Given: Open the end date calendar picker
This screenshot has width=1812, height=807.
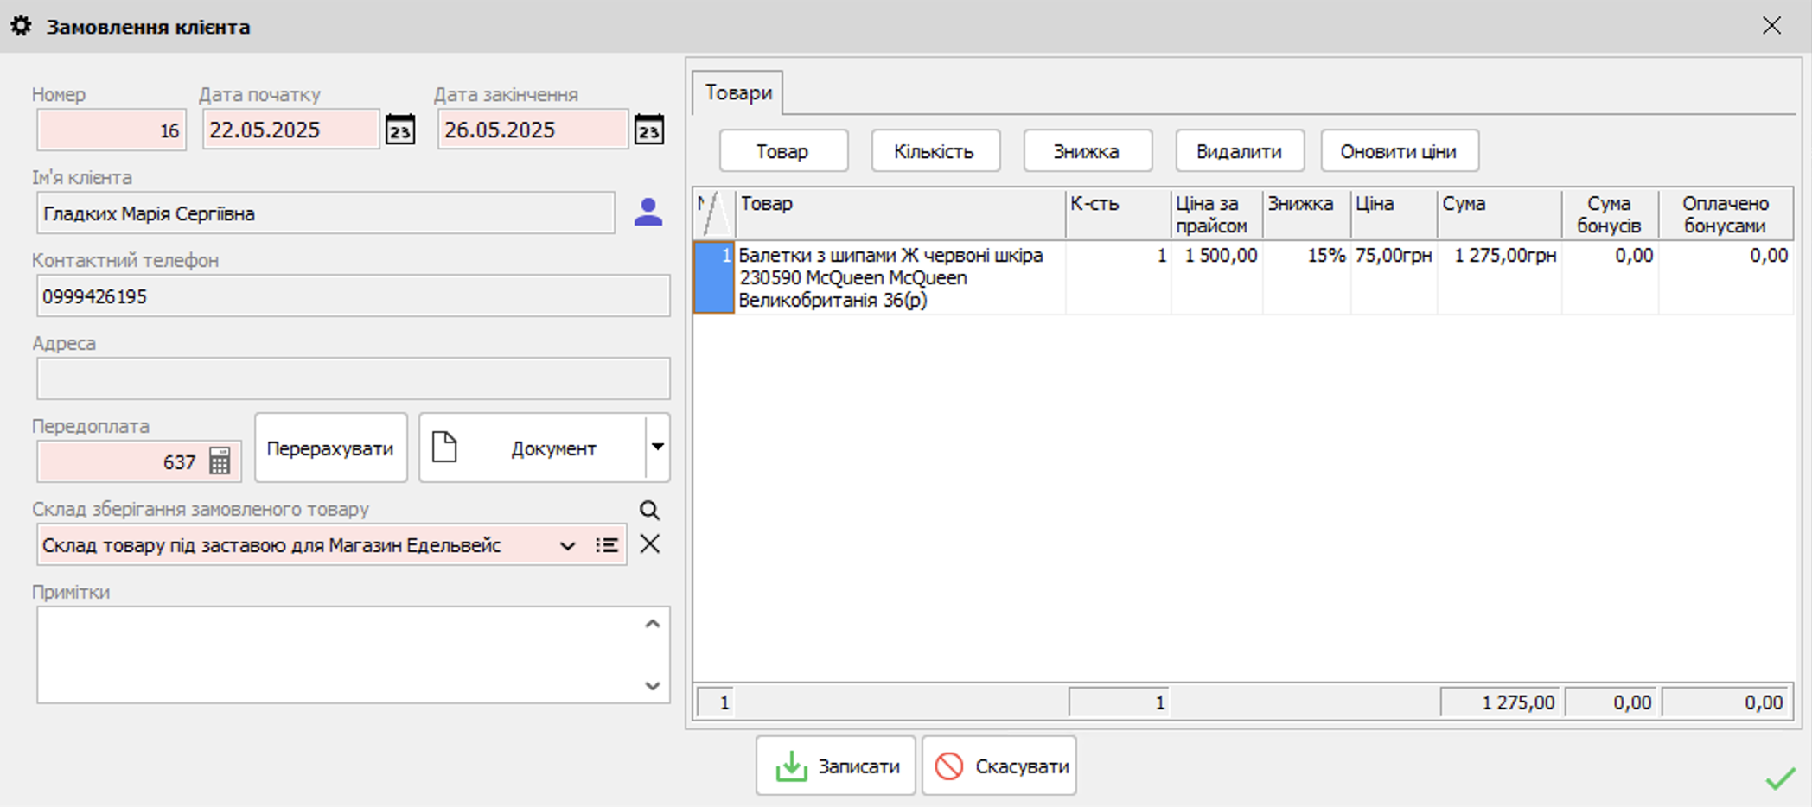Looking at the screenshot, I should click(648, 130).
